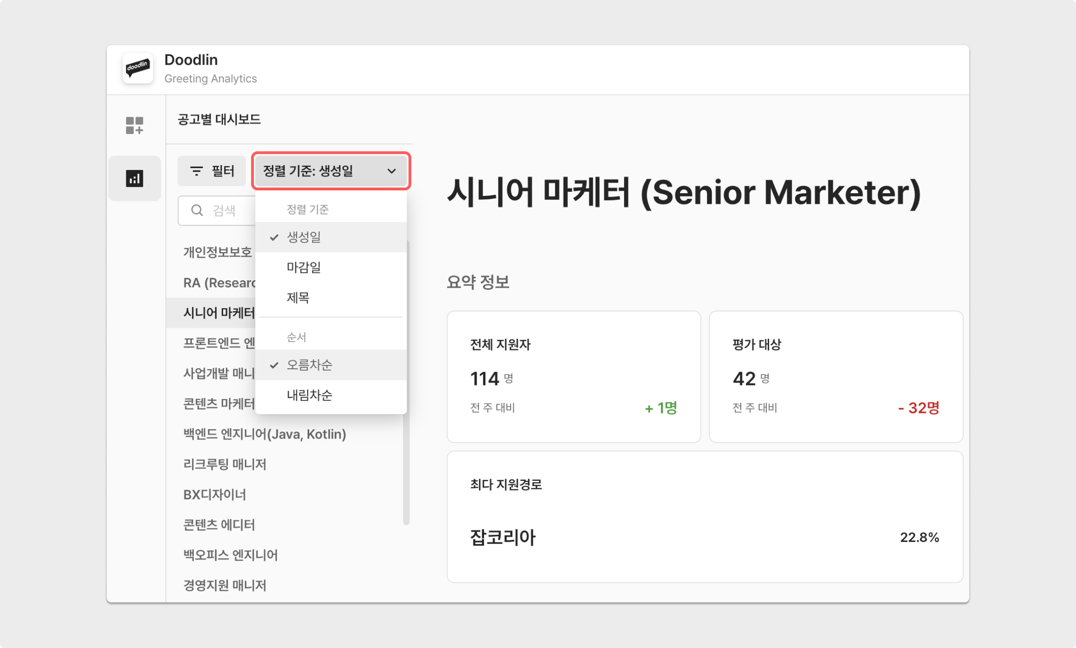The height and width of the screenshot is (648, 1076).
Task: Select 오름차순 ascending order option
Action: pyautogui.click(x=309, y=365)
